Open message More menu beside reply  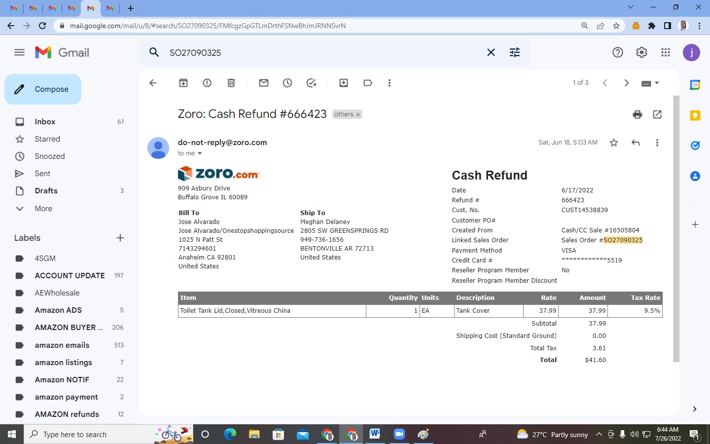(657, 143)
